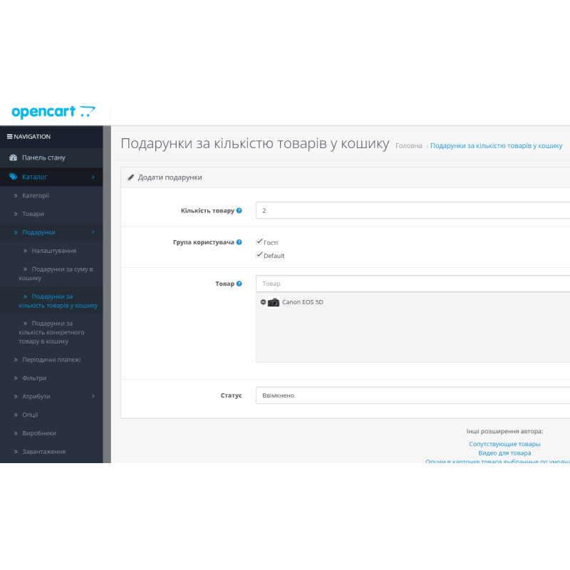Open Категорії in the sidebar

36,195
